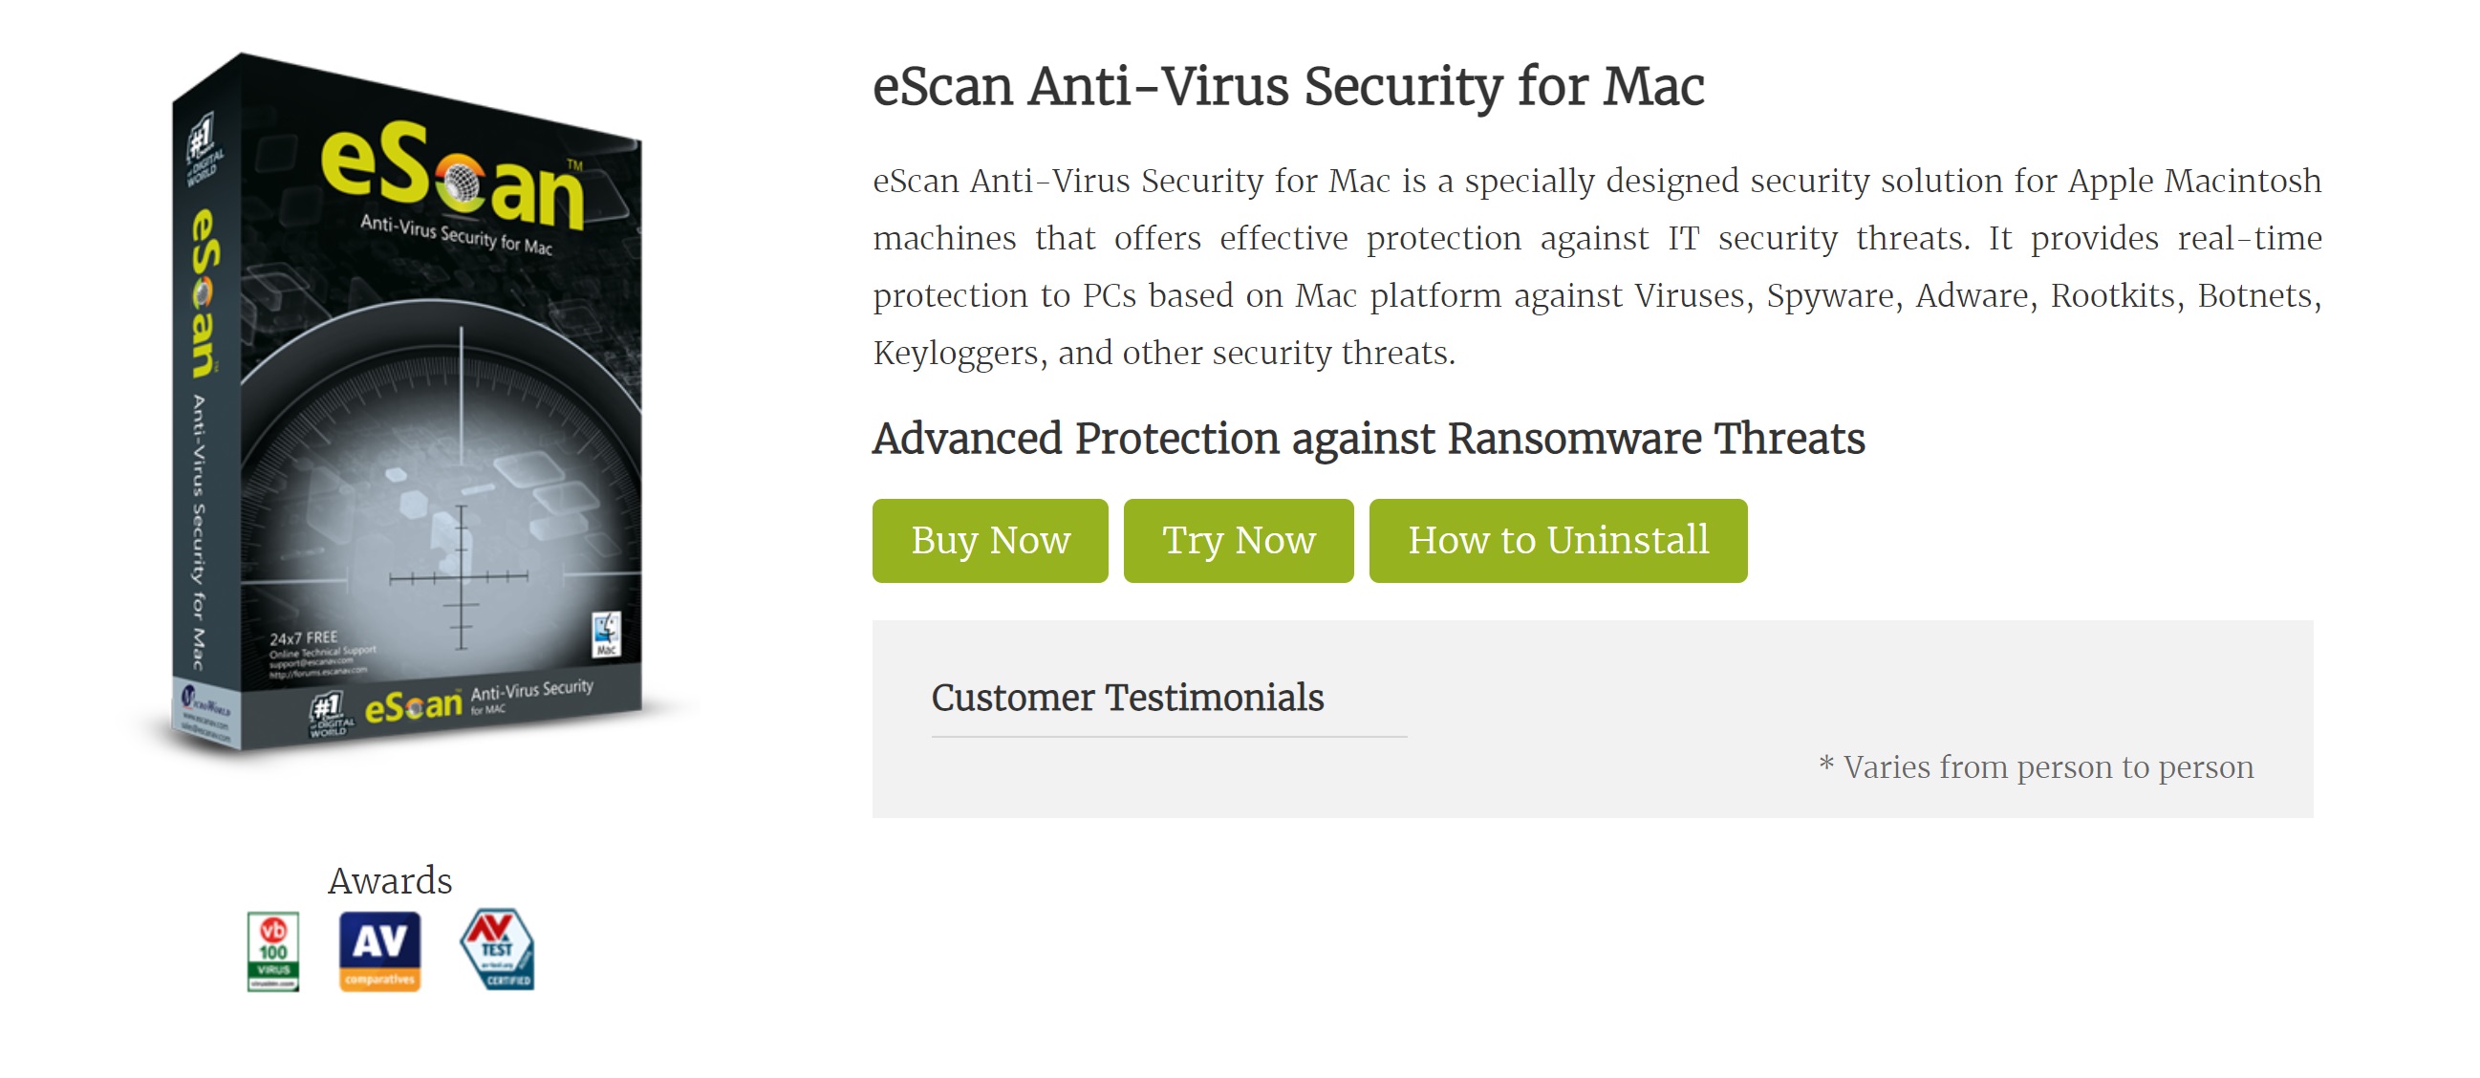Screen dimensions: 2480x1078
Task: Click the Ransomware Threats protection heading
Action: pyautogui.click(x=1368, y=439)
